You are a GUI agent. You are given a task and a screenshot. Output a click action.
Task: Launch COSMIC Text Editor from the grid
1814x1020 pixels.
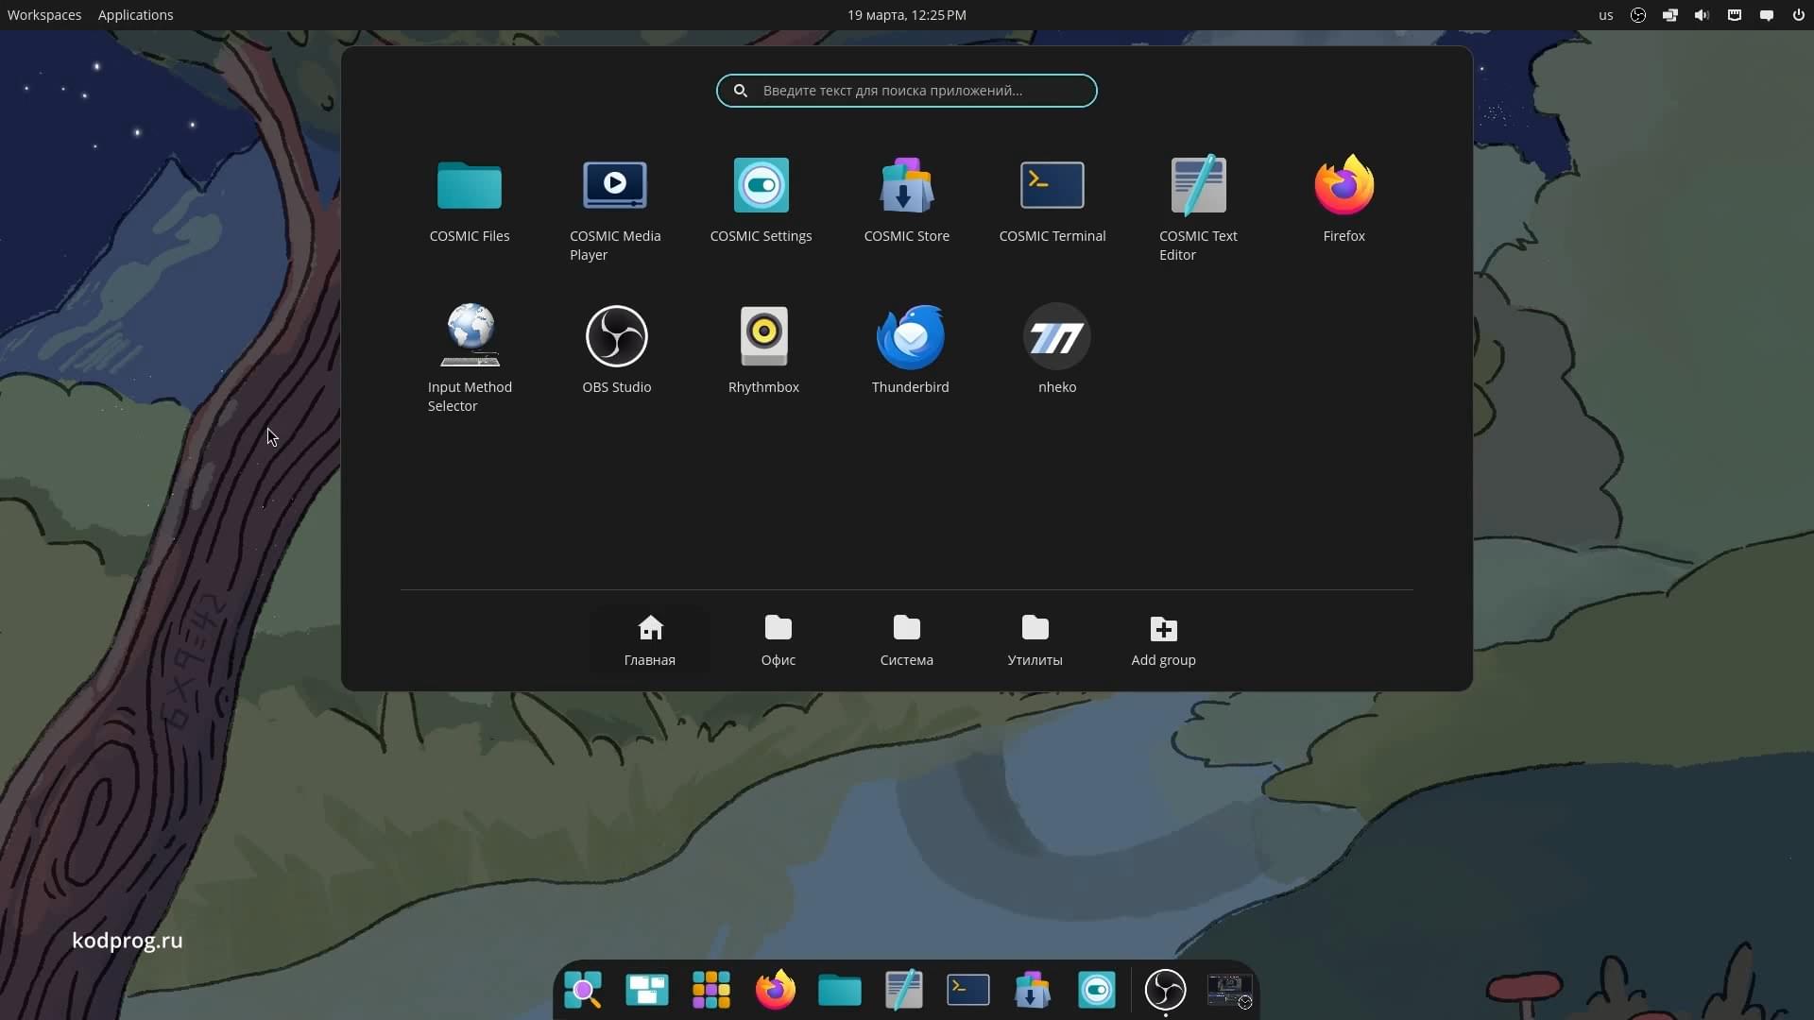point(1198,210)
